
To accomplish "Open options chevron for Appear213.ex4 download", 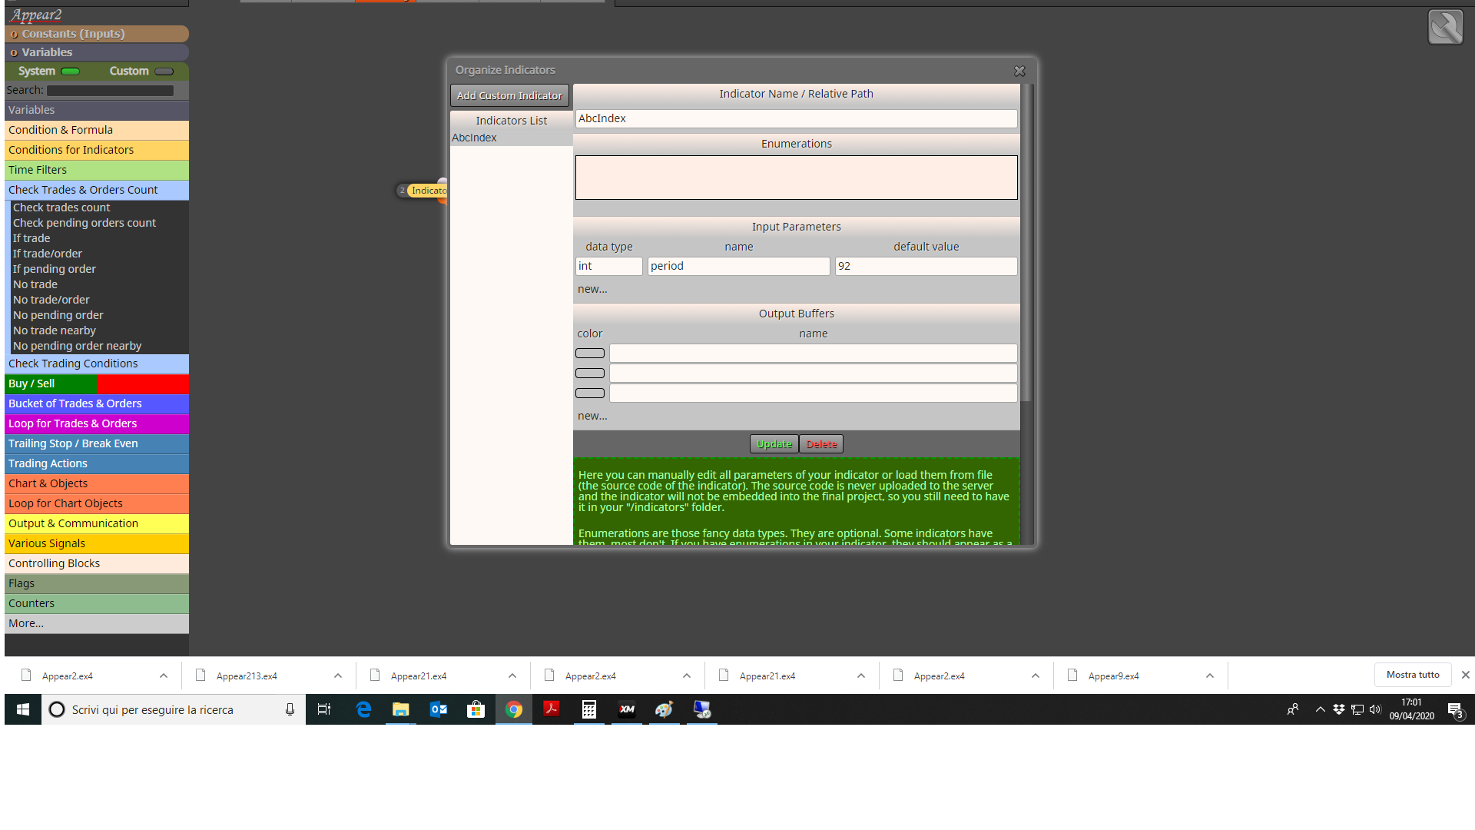I will (338, 676).
